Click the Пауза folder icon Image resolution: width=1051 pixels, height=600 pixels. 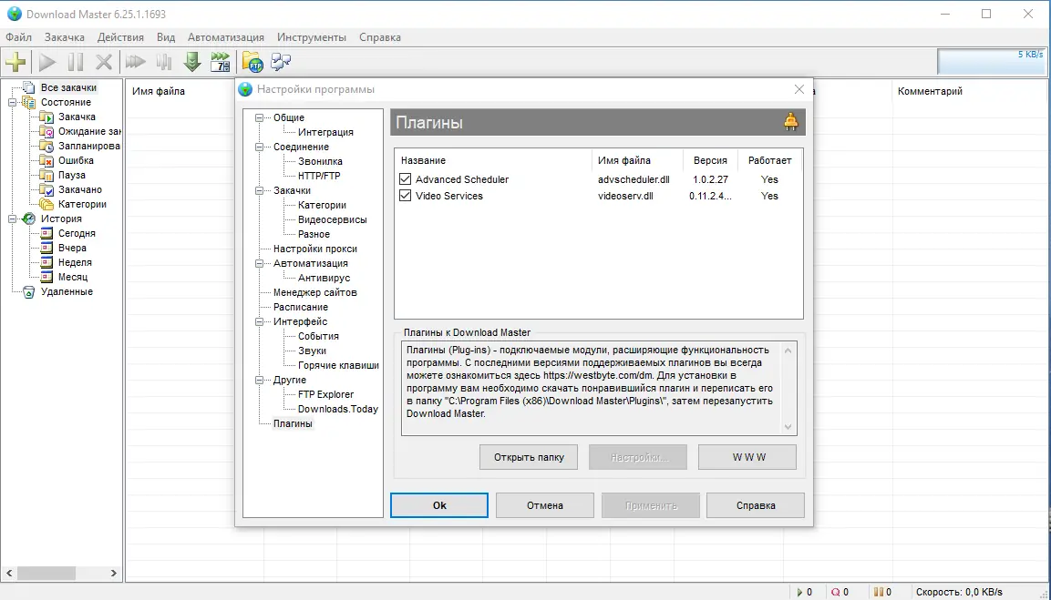(46, 176)
